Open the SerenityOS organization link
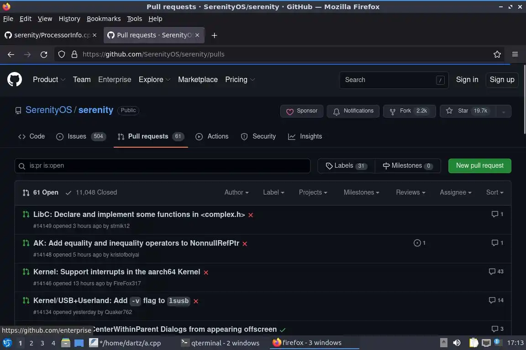Viewport: 526px width, 350px height. click(x=49, y=110)
